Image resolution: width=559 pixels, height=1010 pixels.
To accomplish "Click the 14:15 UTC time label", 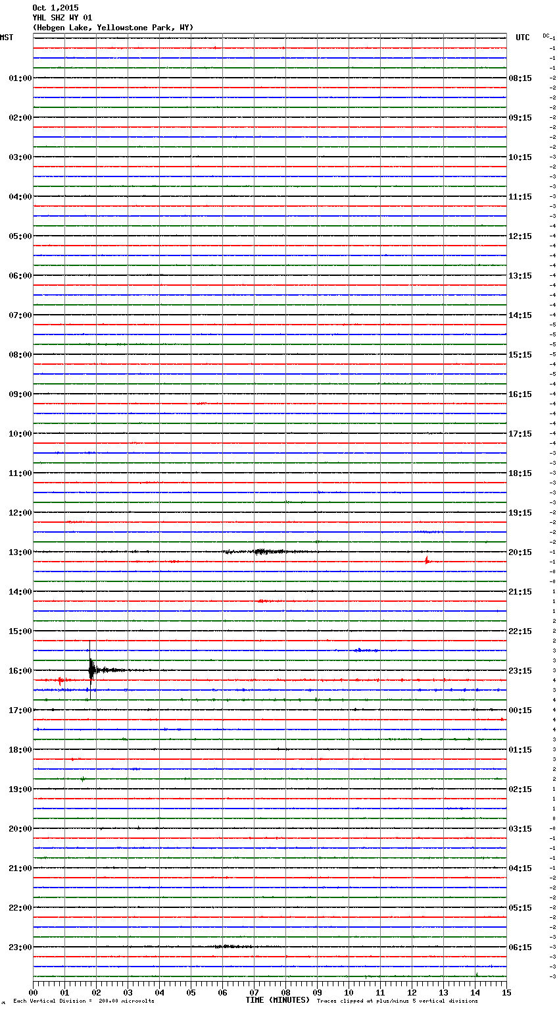I will [520, 315].
